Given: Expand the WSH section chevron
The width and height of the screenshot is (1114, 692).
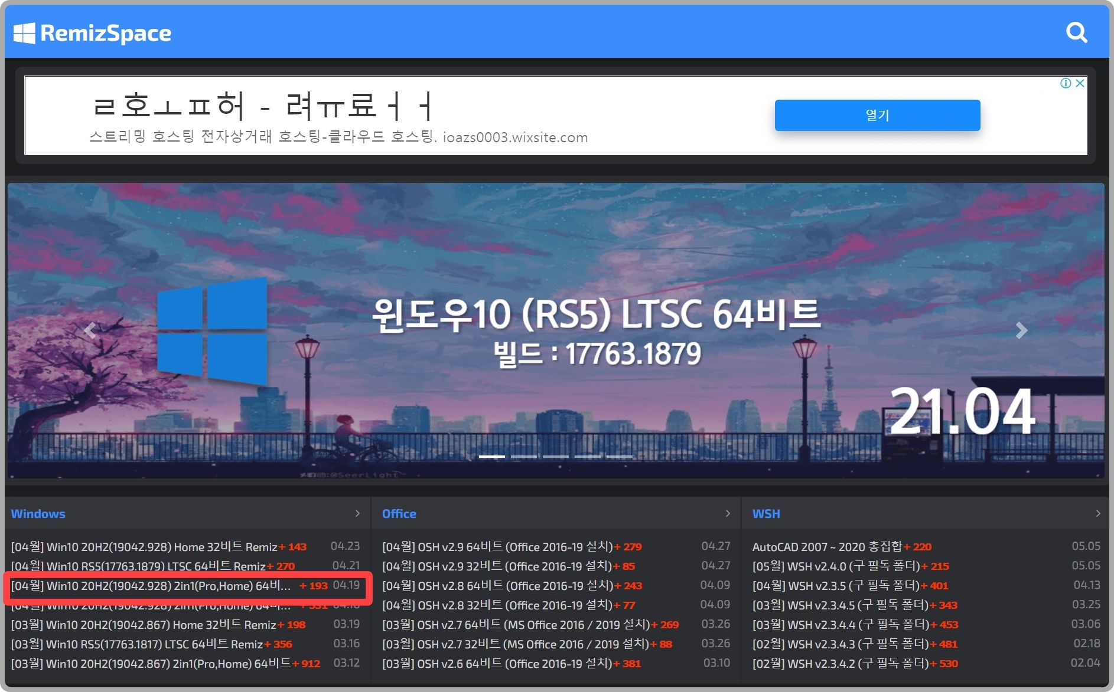Looking at the screenshot, I should pos(1097,513).
